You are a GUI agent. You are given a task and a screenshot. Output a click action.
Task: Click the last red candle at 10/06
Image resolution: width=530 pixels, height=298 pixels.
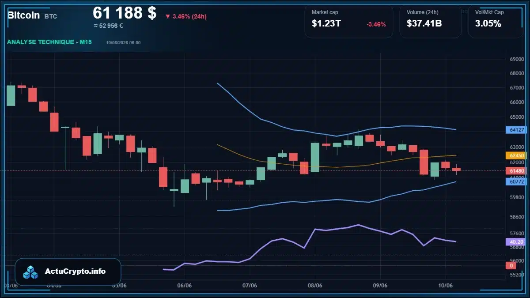point(456,170)
